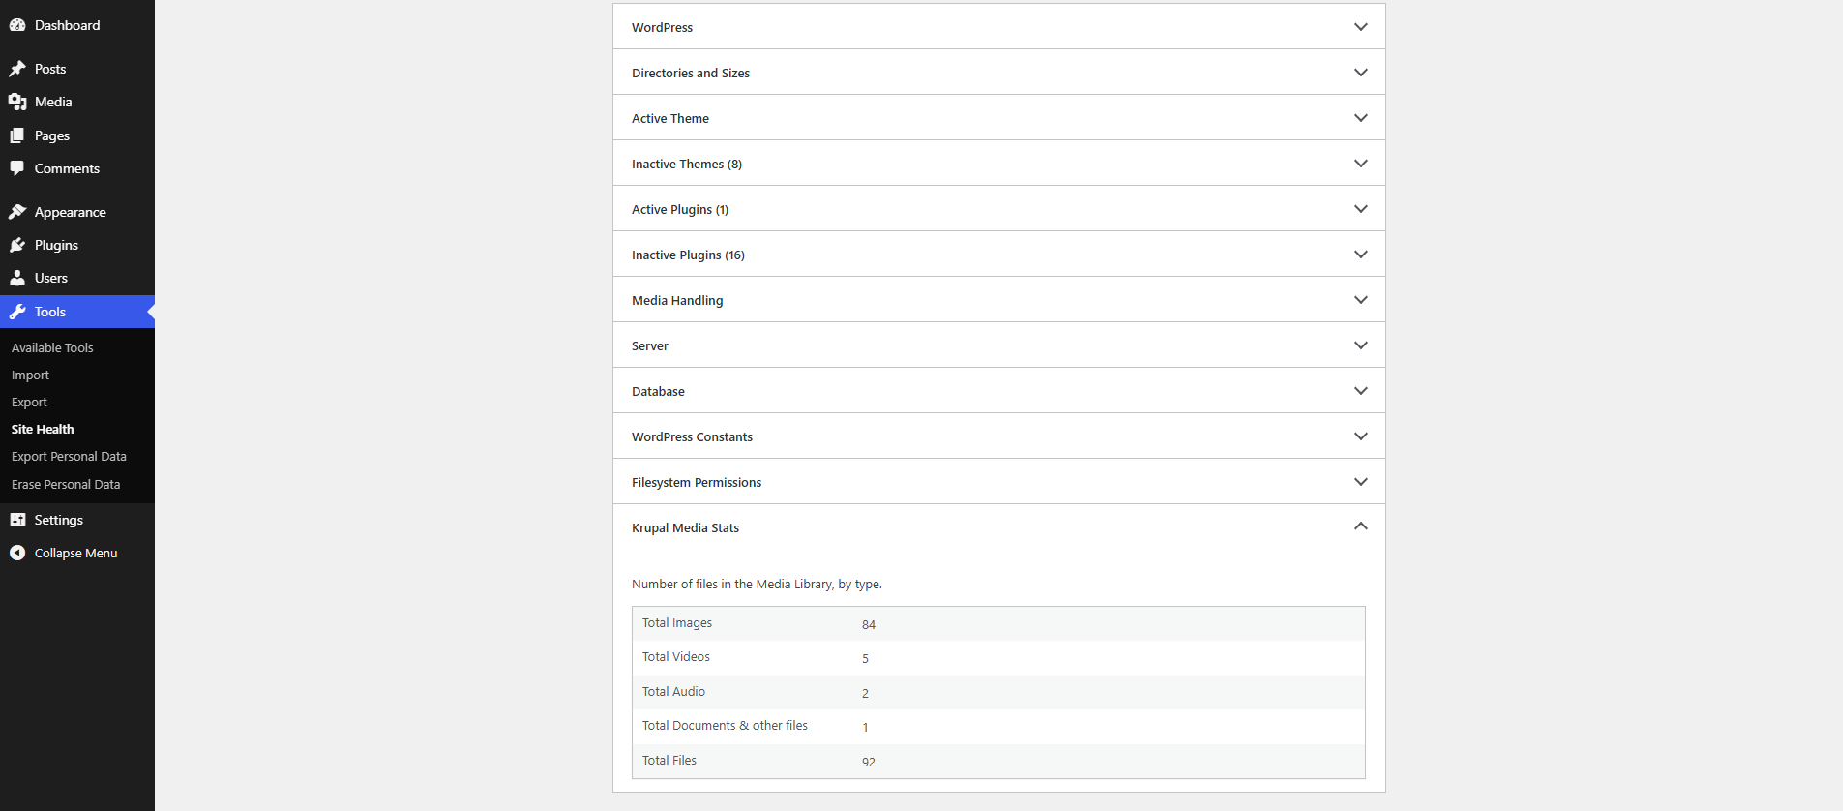
Task: Open the Plugins plug icon
Action: (x=17, y=245)
